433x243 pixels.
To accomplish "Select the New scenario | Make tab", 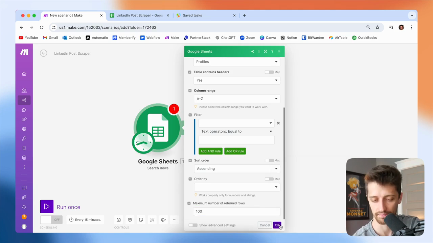I will (73, 15).
